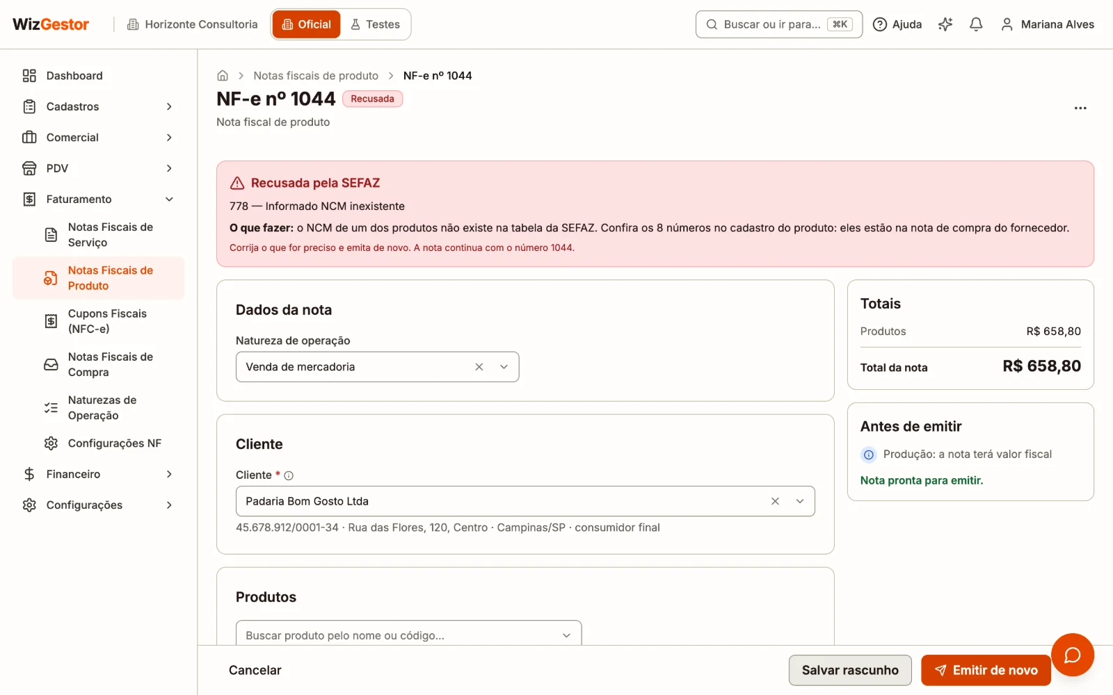This screenshot has width=1113, height=695.
Task: Click the Recusada status badge
Action: (x=372, y=99)
